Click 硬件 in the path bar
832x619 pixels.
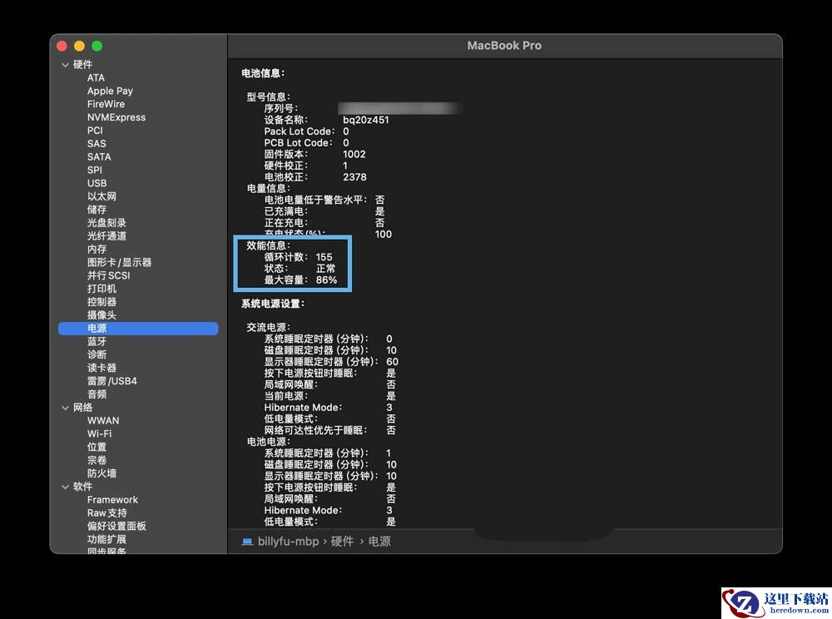pos(342,542)
